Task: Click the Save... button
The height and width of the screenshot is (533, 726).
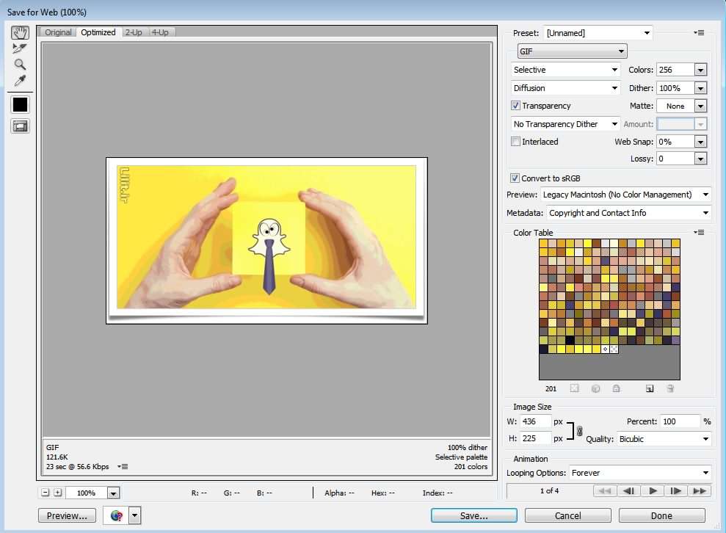Action: click(x=473, y=515)
